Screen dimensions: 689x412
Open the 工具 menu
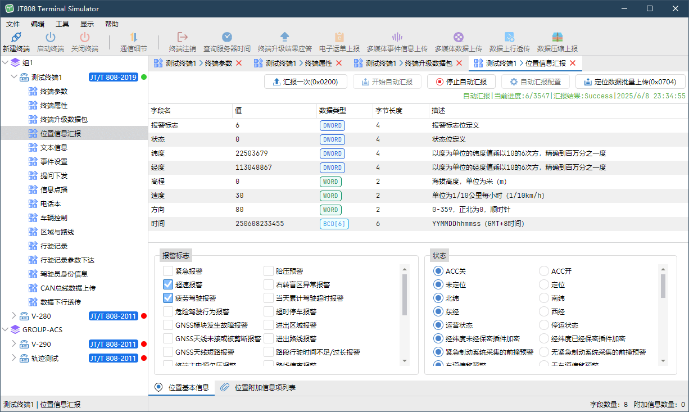click(x=62, y=24)
